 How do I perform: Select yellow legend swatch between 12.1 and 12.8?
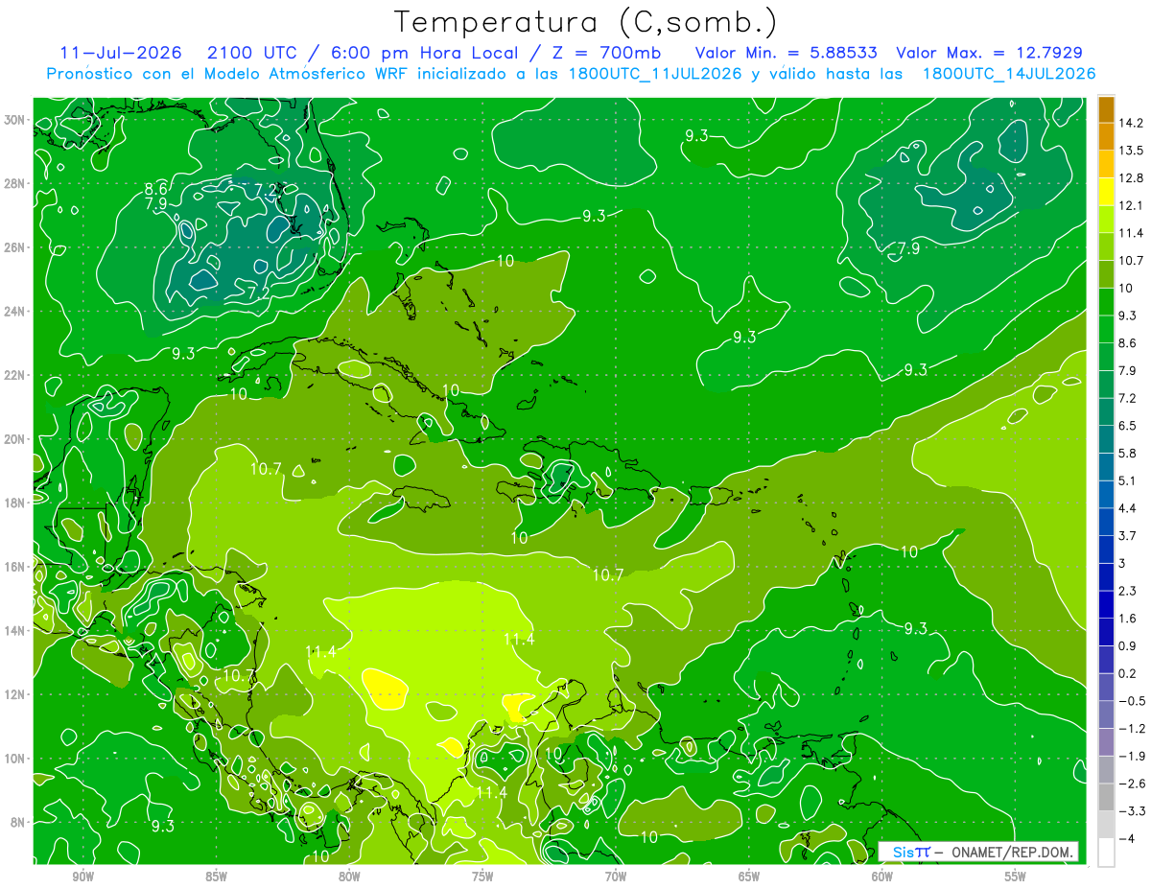tap(1106, 192)
